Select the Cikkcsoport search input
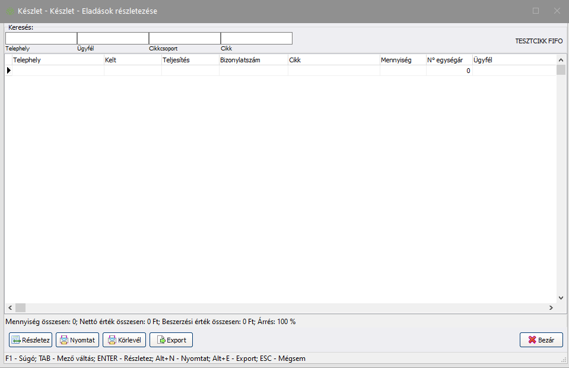 [x=185, y=39]
